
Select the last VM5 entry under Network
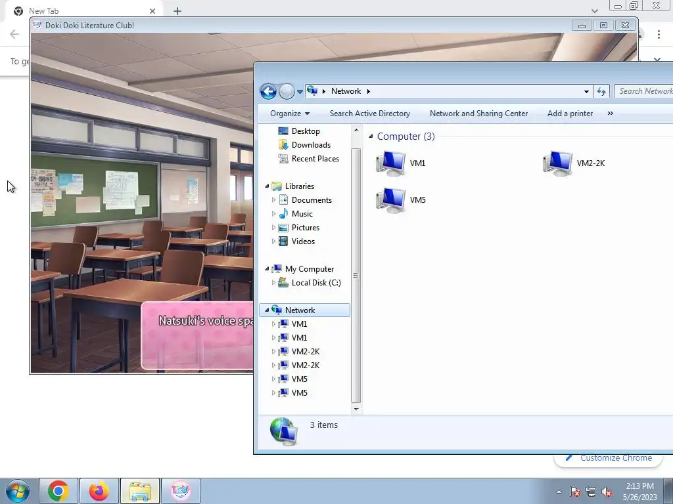tap(299, 392)
